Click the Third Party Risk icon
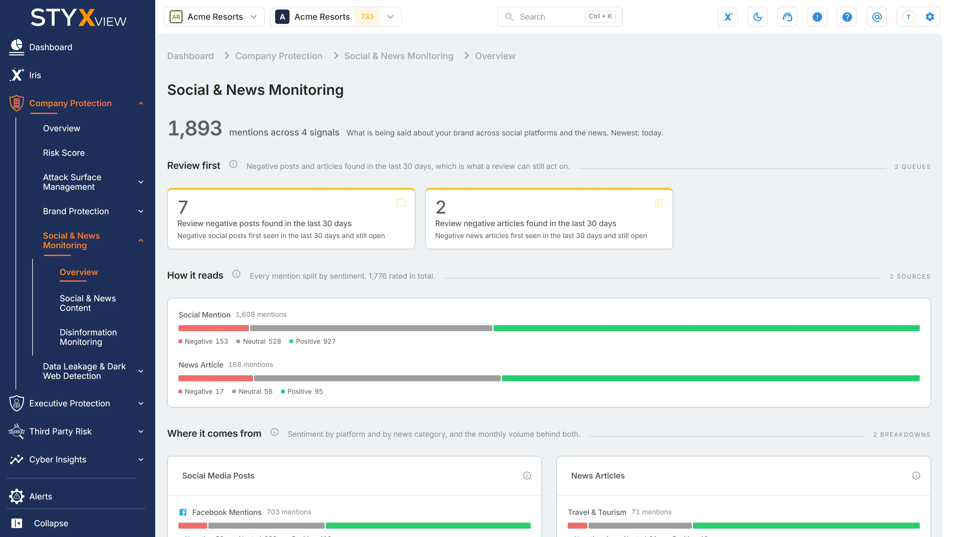955x537 pixels. pos(17,431)
